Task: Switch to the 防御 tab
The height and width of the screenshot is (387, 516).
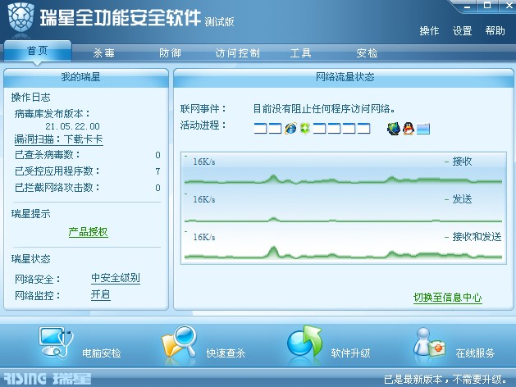Action: click(170, 53)
